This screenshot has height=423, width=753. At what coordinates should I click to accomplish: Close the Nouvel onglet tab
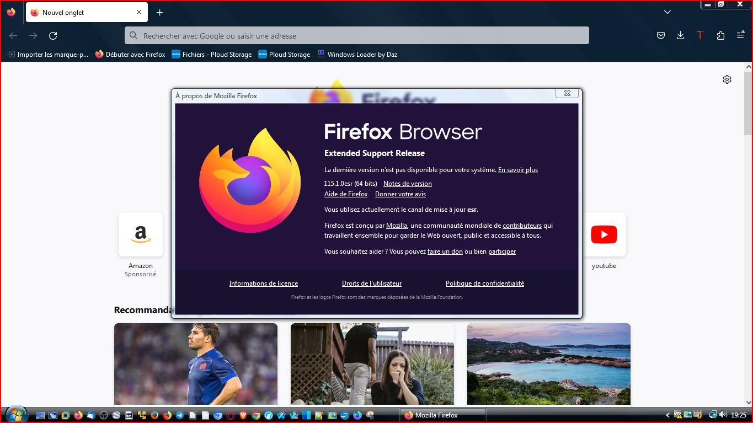pos(139,12)
